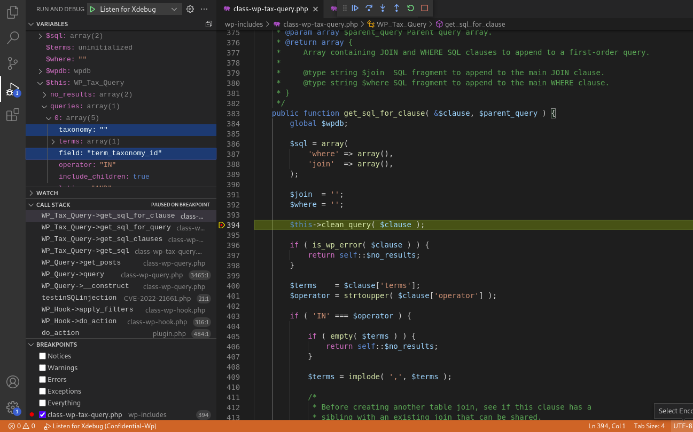Image resolution: width=693 pixels, height=432 pixels.
Task: Click the Continue debug icon
Action: point(355,9)
